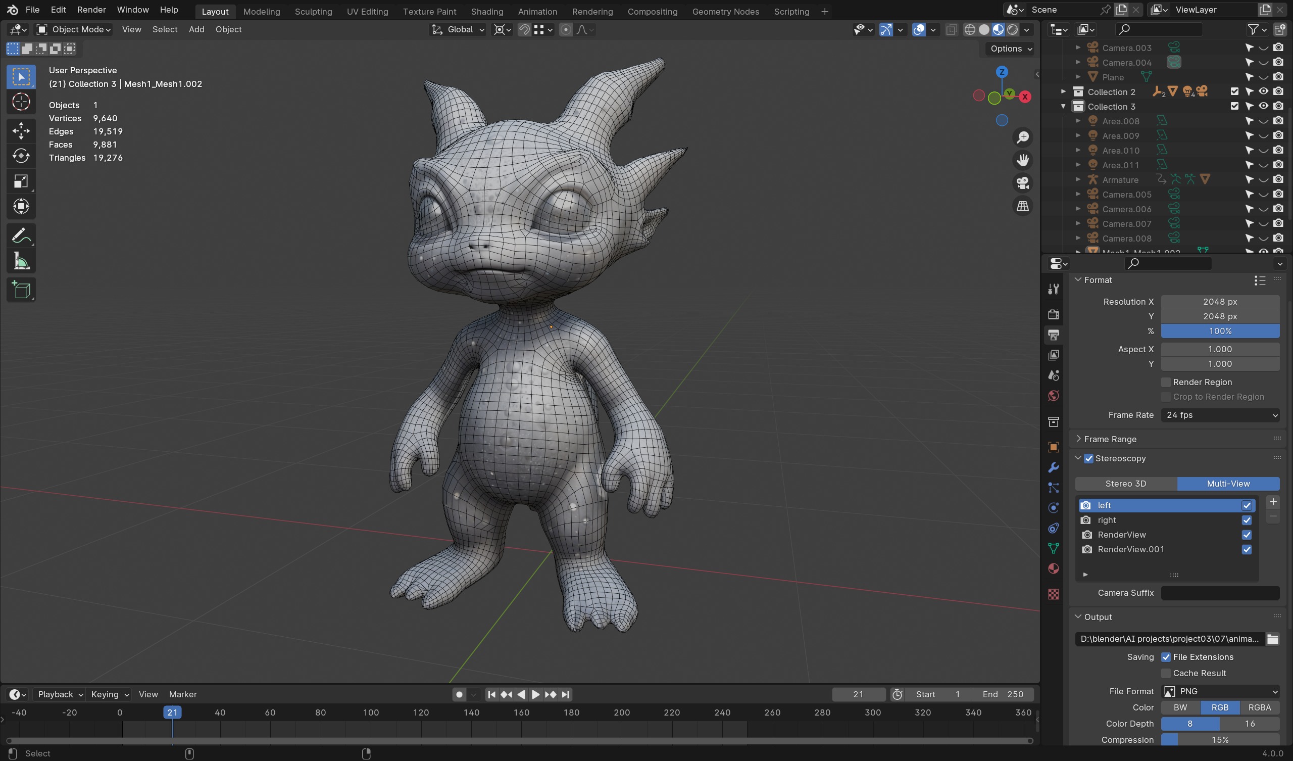Open the Physics properties tab
Screen dimensions: 1293x761
coord(1054,508)
